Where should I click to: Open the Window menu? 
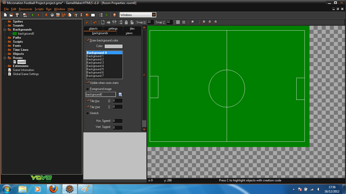(x=59, y=9)
